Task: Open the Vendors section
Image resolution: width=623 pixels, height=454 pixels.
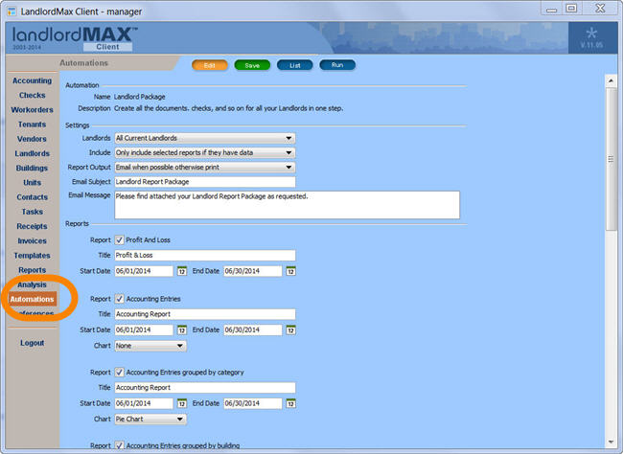Action: coord(33,139)
